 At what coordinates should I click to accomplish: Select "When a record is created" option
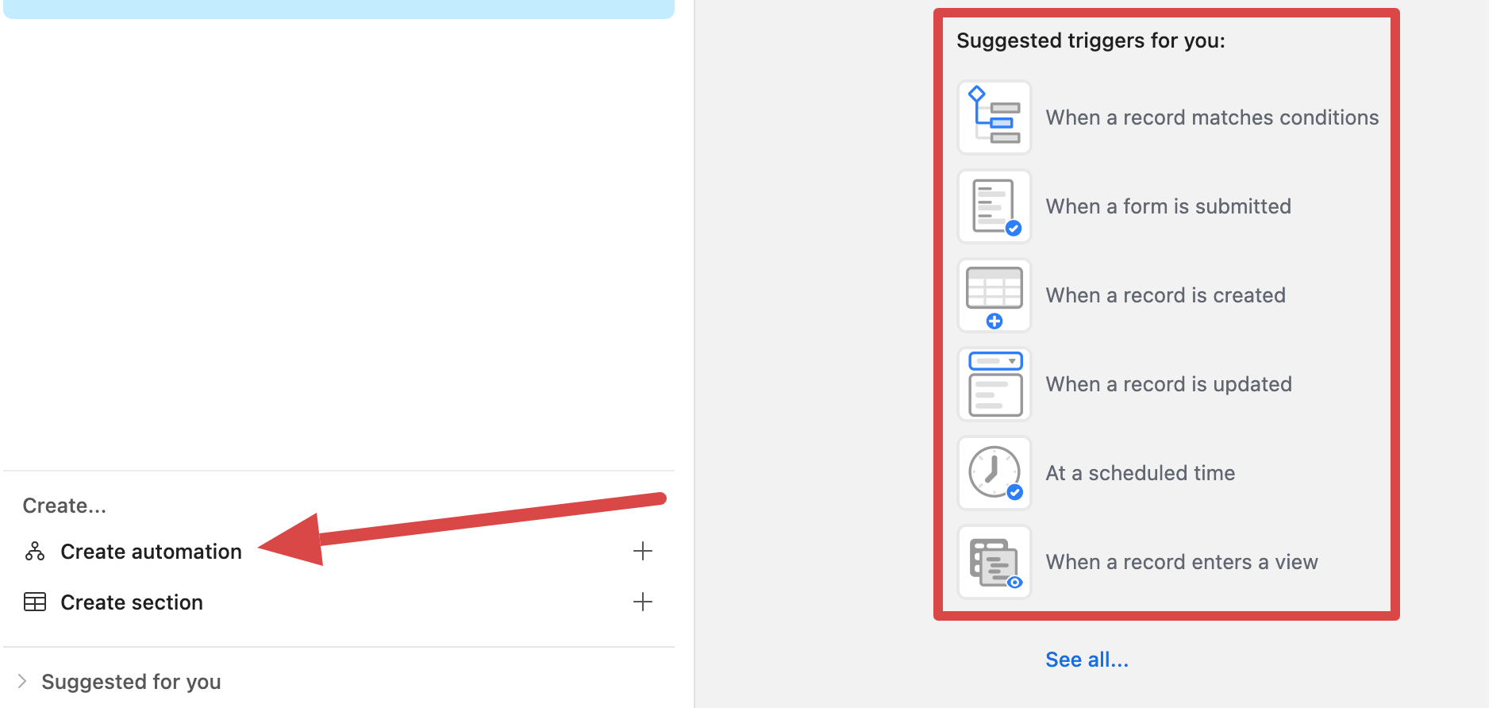pyautogui.click(x=1165, y=295)
